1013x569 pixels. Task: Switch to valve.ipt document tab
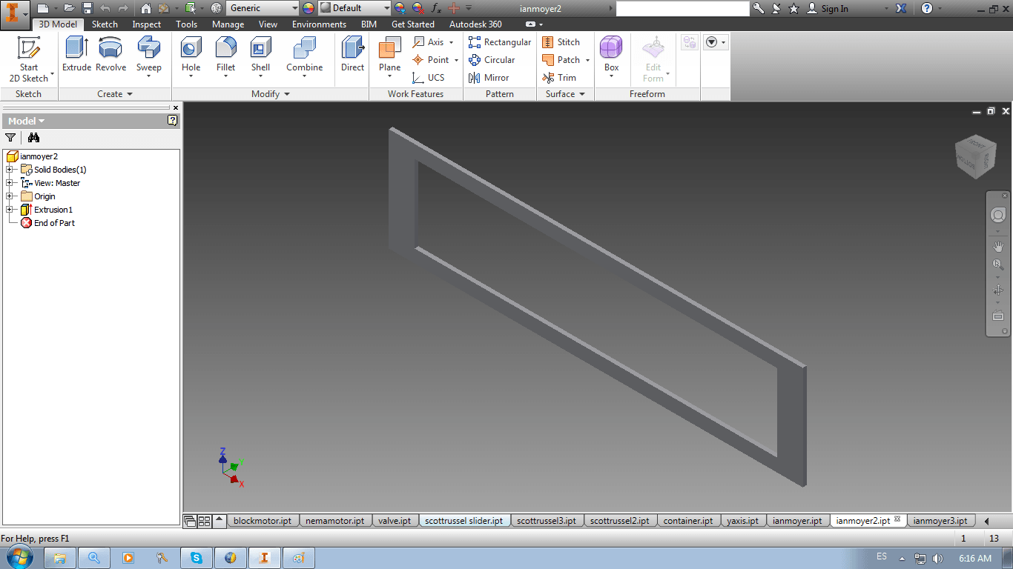tap(395, 521)
